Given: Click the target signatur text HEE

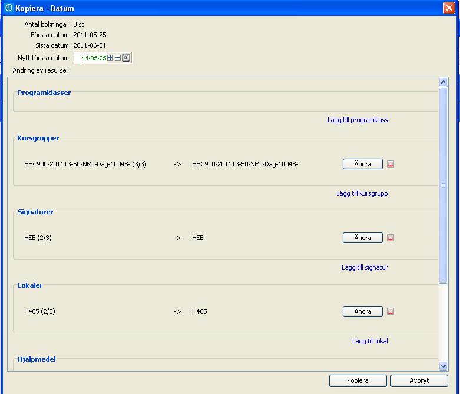Looking at the screenshot, I should click(x=198, y=238).
